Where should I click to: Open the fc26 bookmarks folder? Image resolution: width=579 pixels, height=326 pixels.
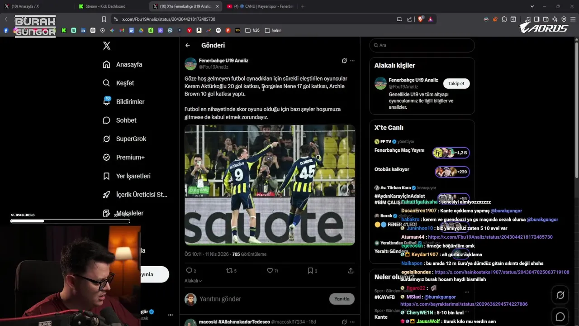(252, 30)
